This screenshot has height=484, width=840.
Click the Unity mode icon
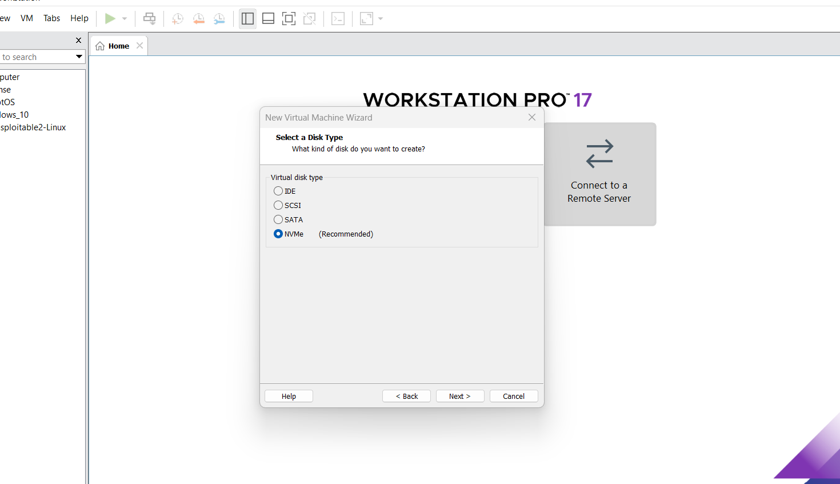pyautogui.click(x=310, y=19)
